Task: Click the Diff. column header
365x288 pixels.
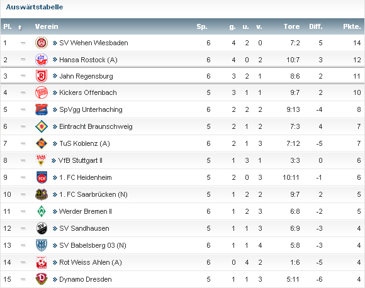Action: coord(316,26)
